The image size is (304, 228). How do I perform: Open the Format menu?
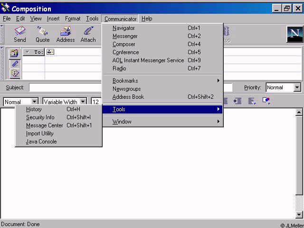pyautogui.click(x=73, y=19)
